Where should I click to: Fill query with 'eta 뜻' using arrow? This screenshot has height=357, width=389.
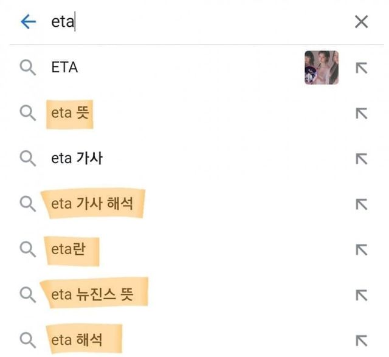click(x=361, y=114)
